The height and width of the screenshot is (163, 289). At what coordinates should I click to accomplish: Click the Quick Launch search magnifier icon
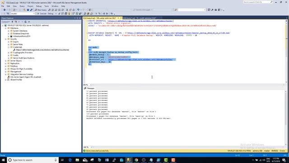click(271, 2)
